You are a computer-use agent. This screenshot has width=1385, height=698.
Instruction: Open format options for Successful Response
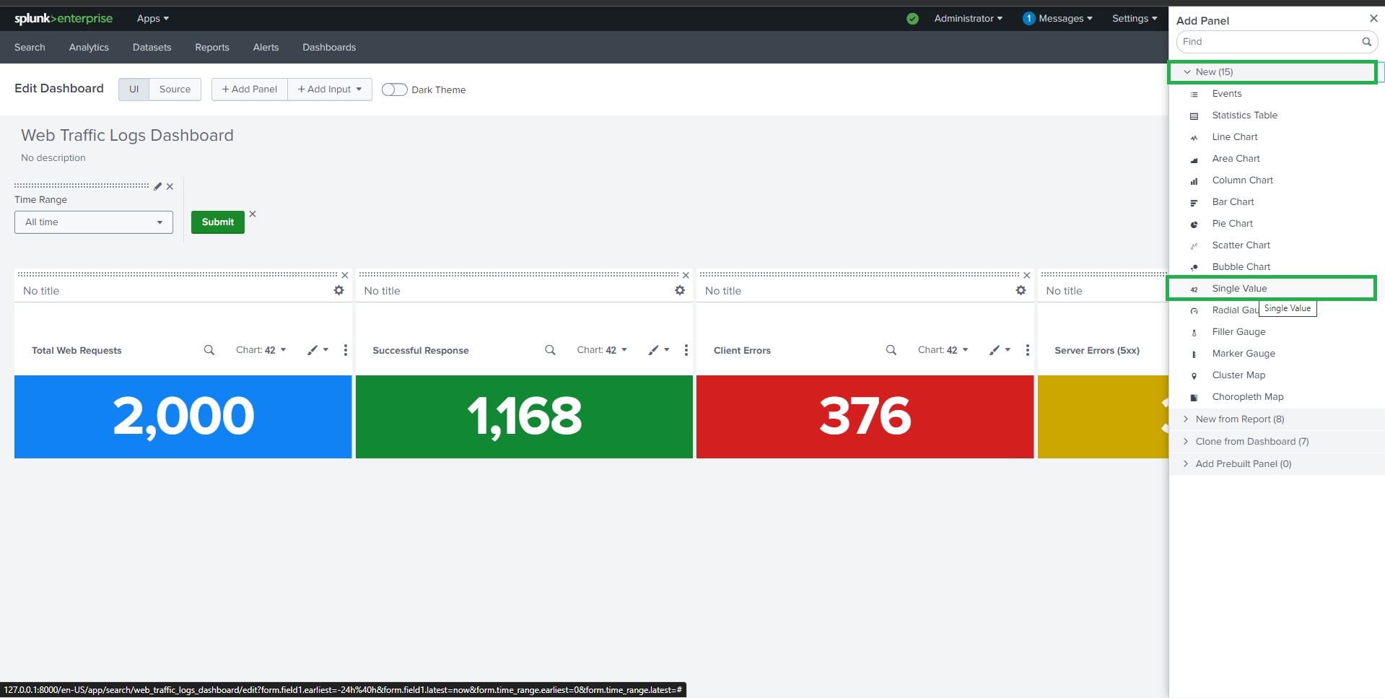659,350
